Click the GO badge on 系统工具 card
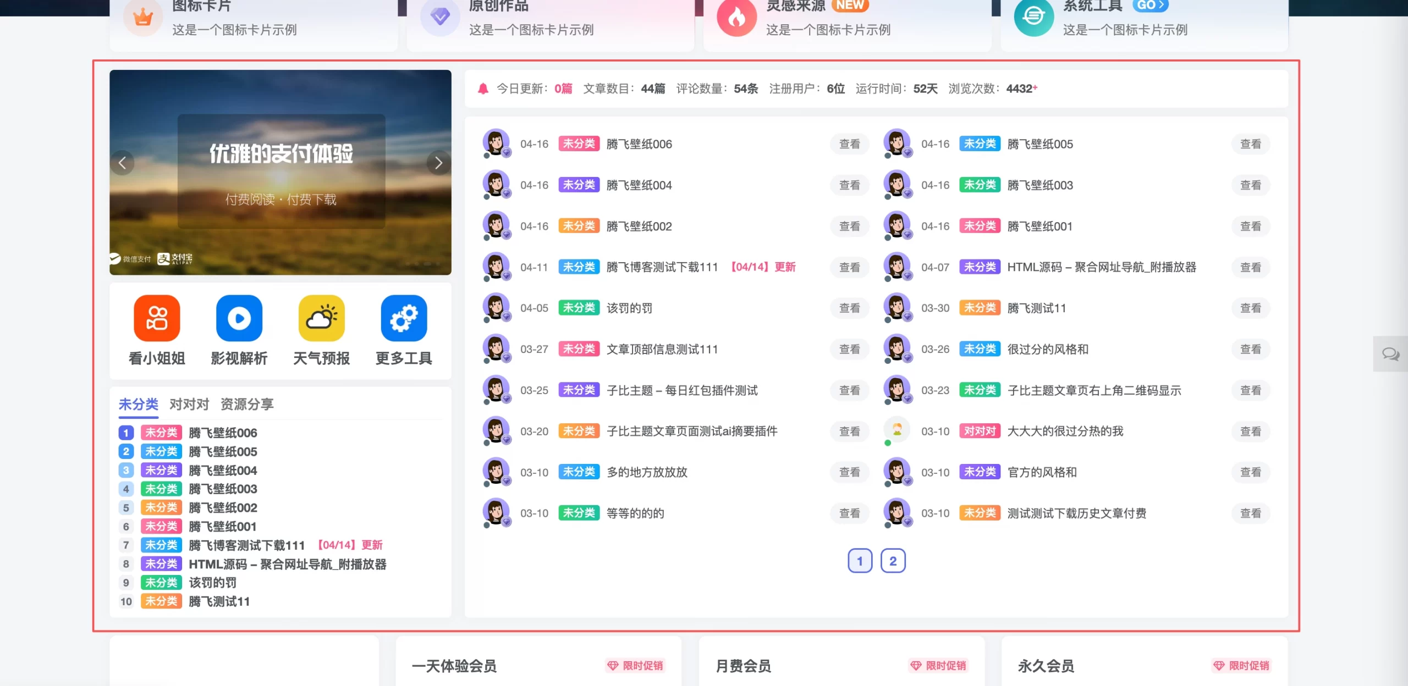This screenshot has height=686, width=1408. click(1151, 5)
